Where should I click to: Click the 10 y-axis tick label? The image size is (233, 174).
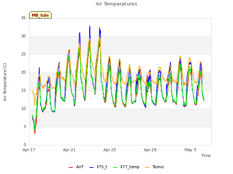coord(23,108)
